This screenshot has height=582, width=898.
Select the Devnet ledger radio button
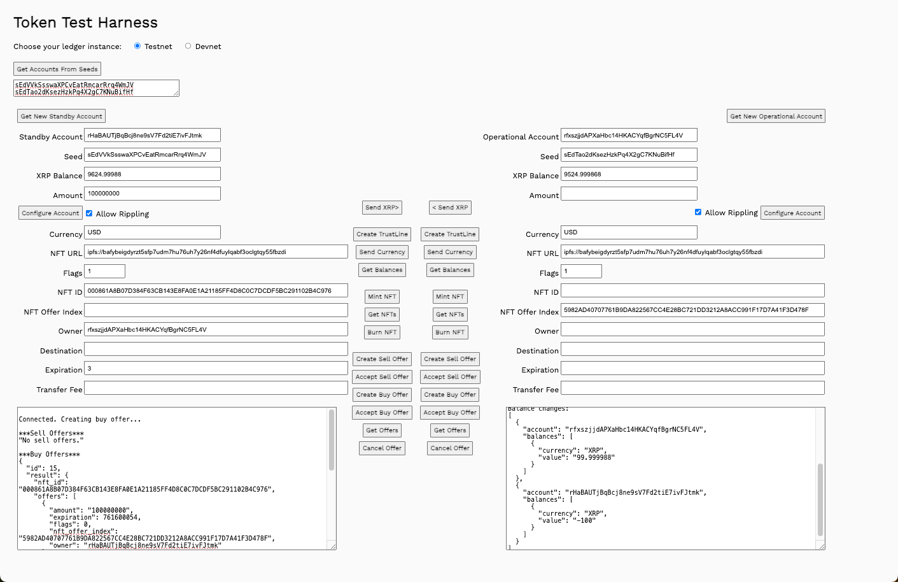pos(188,46)
